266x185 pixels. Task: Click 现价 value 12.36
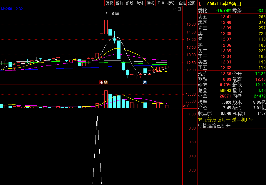pos(226,74)
